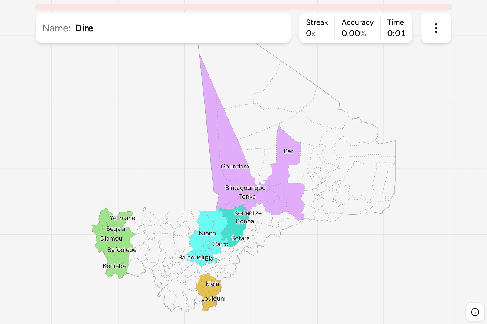Click the Bafoulebe region label

tap(122, 250)
